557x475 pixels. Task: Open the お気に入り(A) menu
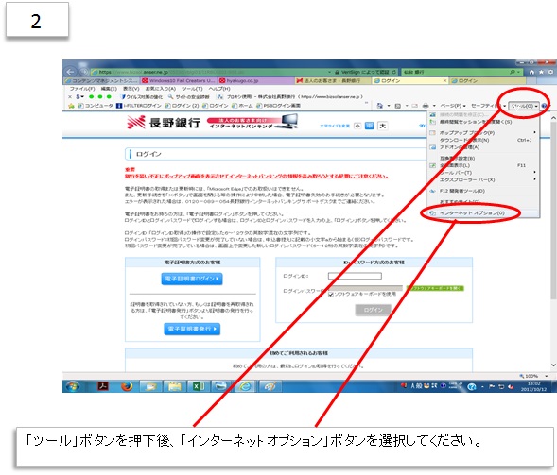click(x=160, y=89)
